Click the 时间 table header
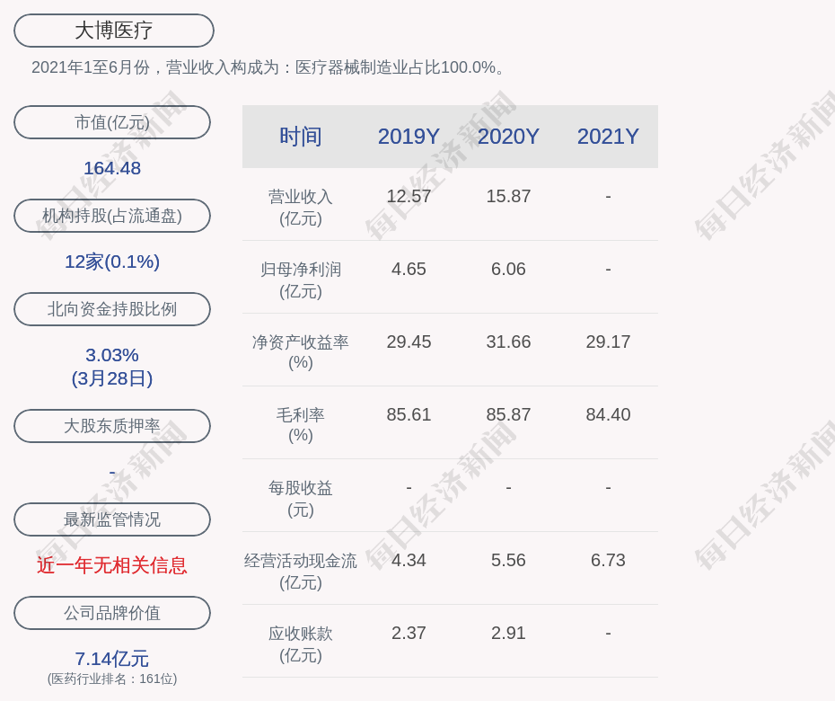The image size is (835, 701). 300,137
